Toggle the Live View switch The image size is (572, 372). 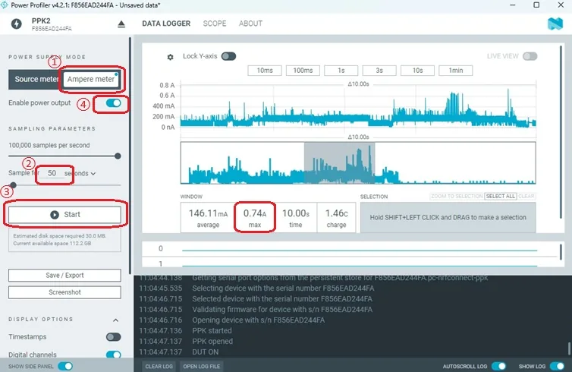pos(530,56)
